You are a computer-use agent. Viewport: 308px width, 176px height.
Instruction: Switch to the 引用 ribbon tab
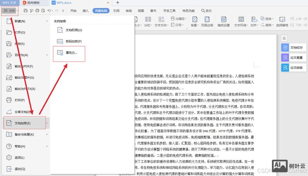pyautogui.click(x=116, y=11)
